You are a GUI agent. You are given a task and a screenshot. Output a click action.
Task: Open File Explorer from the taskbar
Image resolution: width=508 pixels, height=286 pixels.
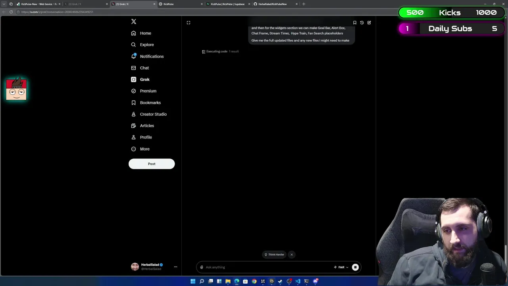coord(228,281)
